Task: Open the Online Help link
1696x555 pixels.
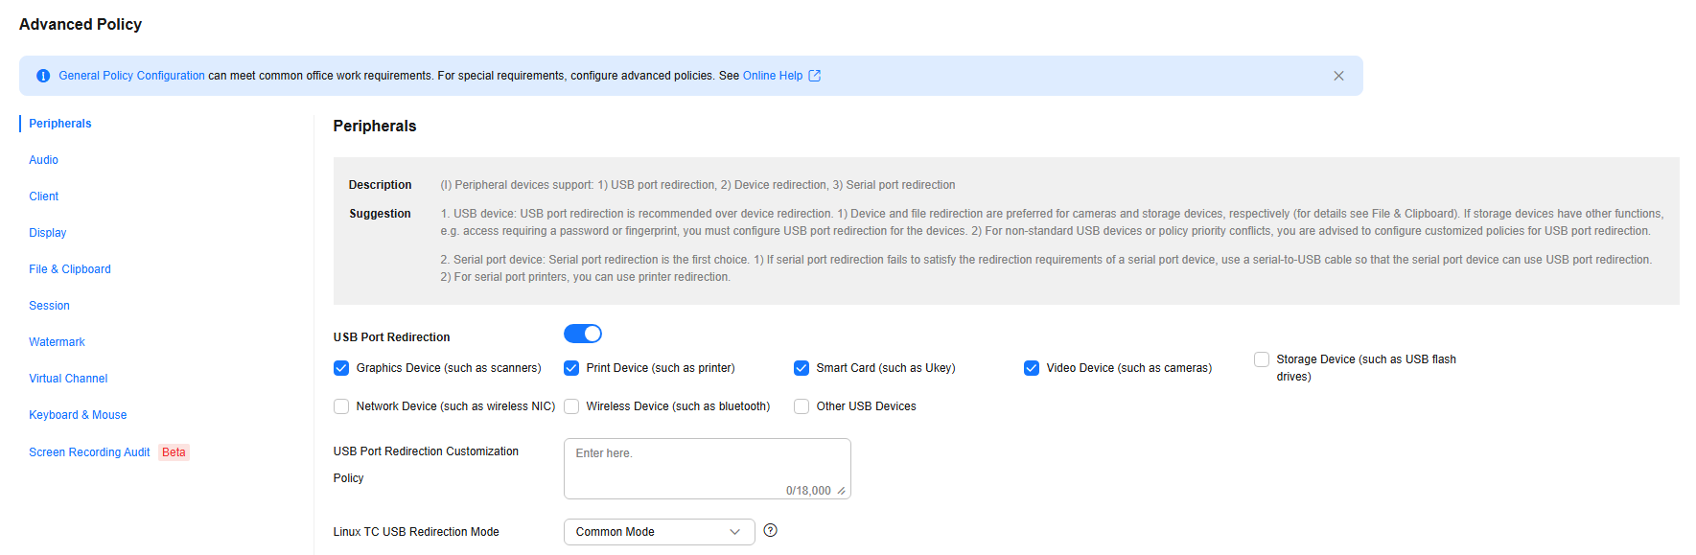Action: [773, 76]
